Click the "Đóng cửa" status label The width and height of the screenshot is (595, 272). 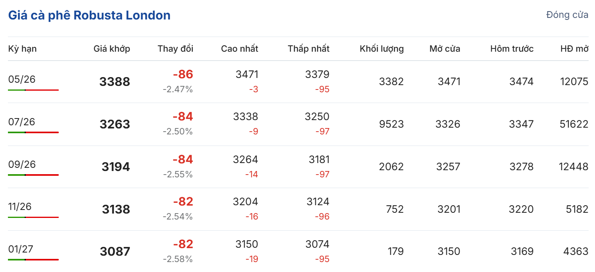click(567, 15)
